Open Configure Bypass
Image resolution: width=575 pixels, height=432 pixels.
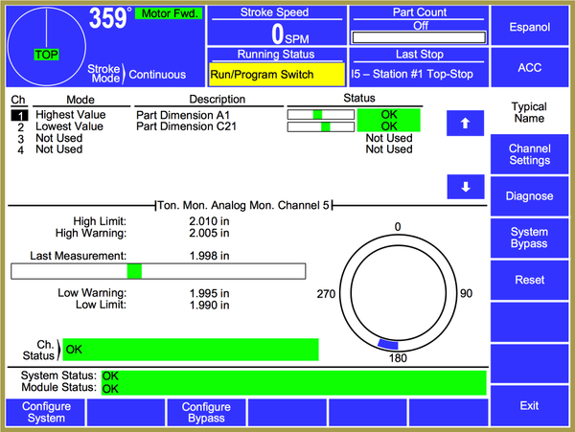point(206,413)
